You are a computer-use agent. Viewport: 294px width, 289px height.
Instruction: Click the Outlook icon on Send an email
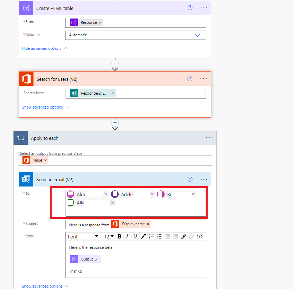26,179
